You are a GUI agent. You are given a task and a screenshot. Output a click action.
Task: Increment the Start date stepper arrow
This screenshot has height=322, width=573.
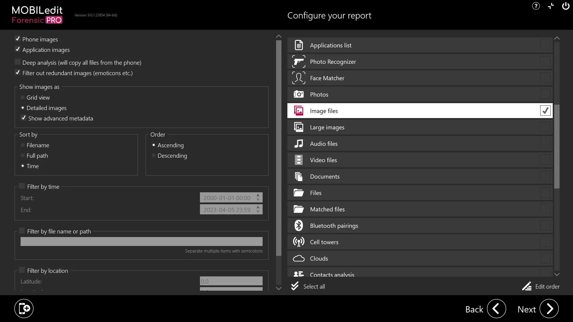click(257, 196)
